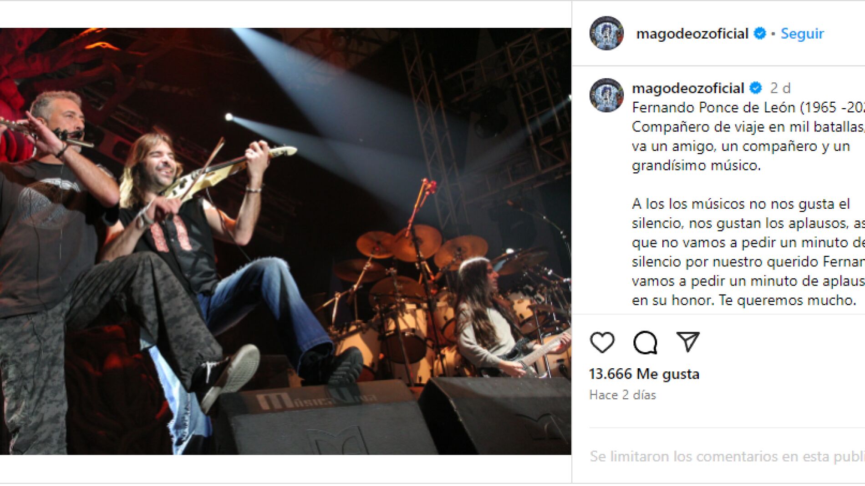Open magodeozoficial username in the caption

coord(688,88)
